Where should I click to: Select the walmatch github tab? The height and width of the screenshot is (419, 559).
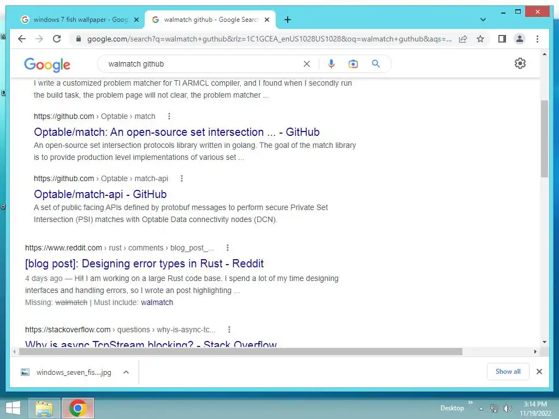point(210,20)
